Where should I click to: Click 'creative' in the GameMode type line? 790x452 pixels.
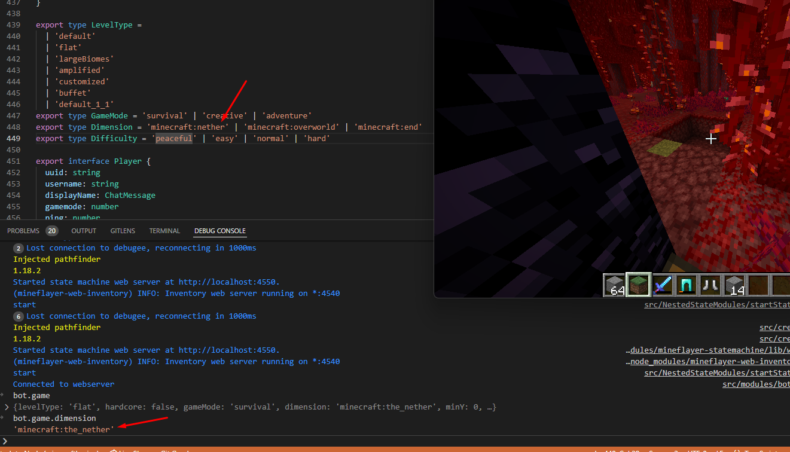click(225, 116)
